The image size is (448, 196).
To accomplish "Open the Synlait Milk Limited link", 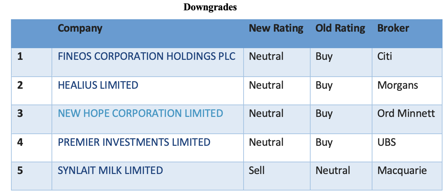I will point(110,171).
